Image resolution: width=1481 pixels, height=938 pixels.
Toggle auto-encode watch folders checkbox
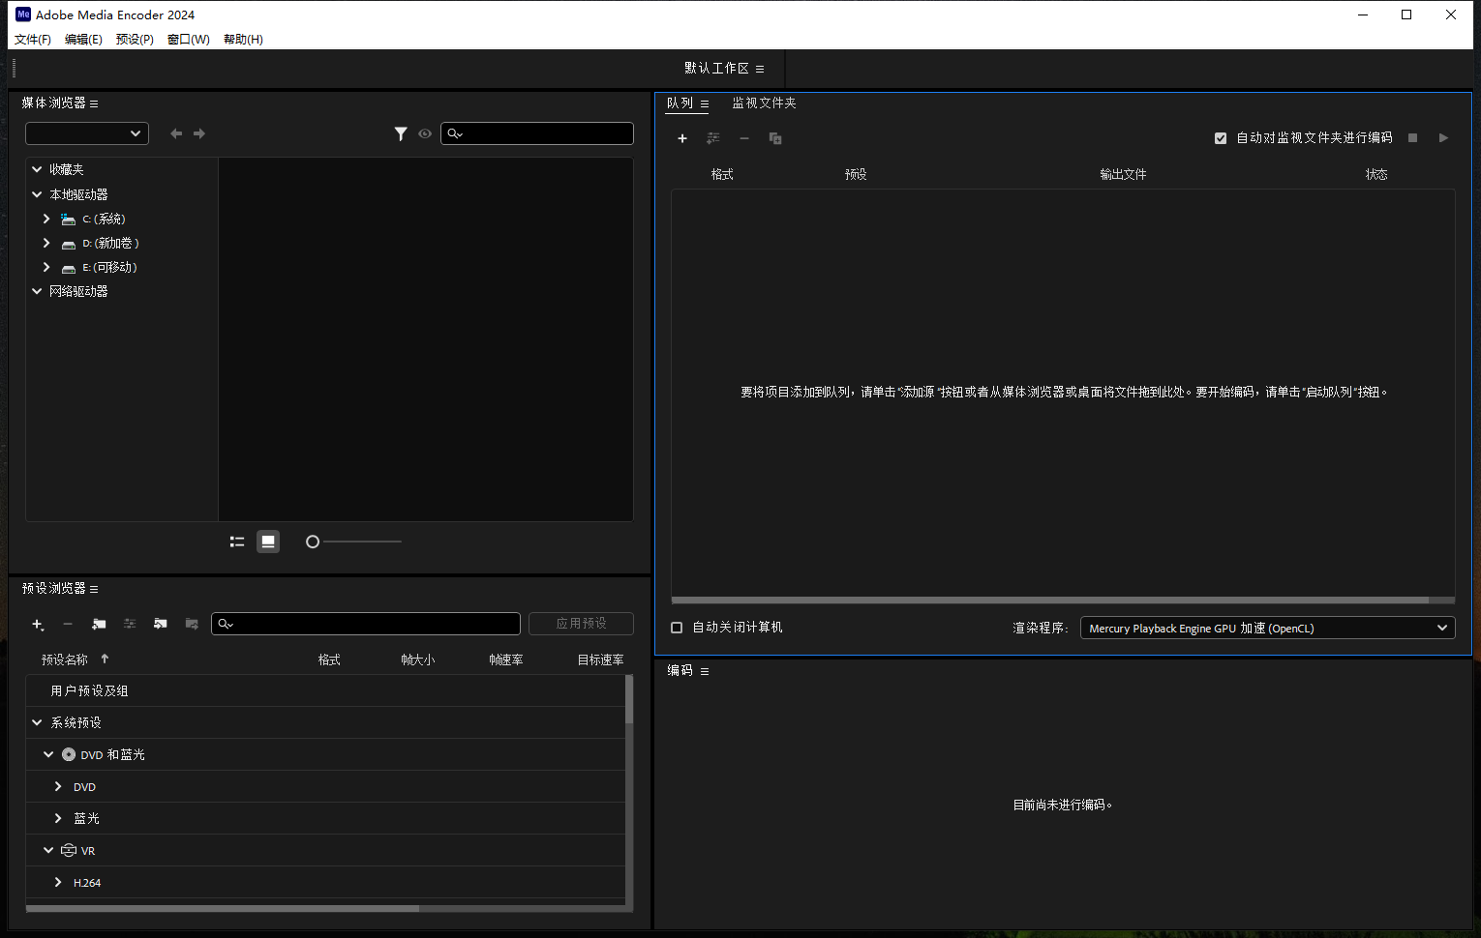[1221, 138]
